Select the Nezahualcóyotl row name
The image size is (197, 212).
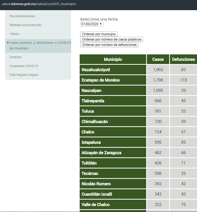tap(96, 70)
